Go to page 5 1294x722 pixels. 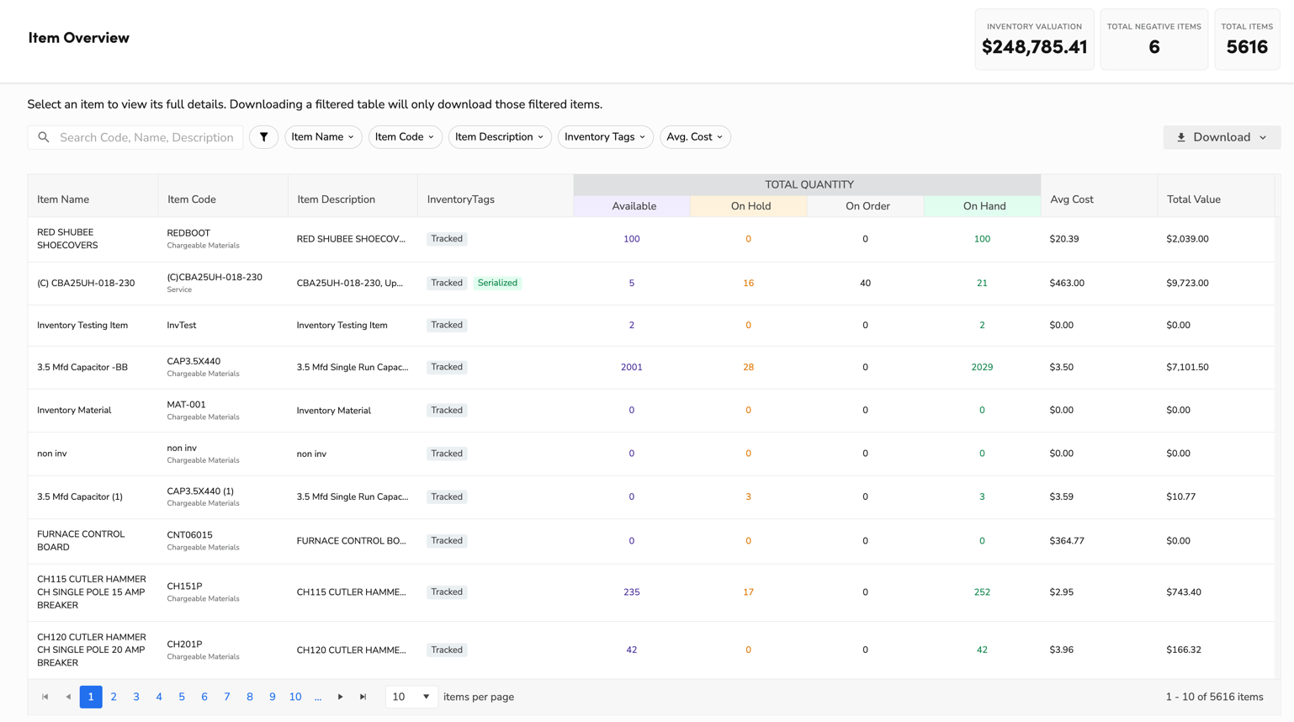[182, 697]
